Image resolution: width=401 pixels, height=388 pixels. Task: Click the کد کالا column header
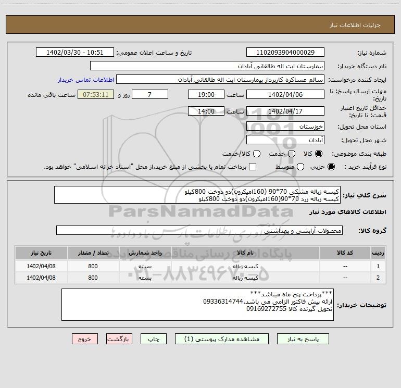[345, 253]
